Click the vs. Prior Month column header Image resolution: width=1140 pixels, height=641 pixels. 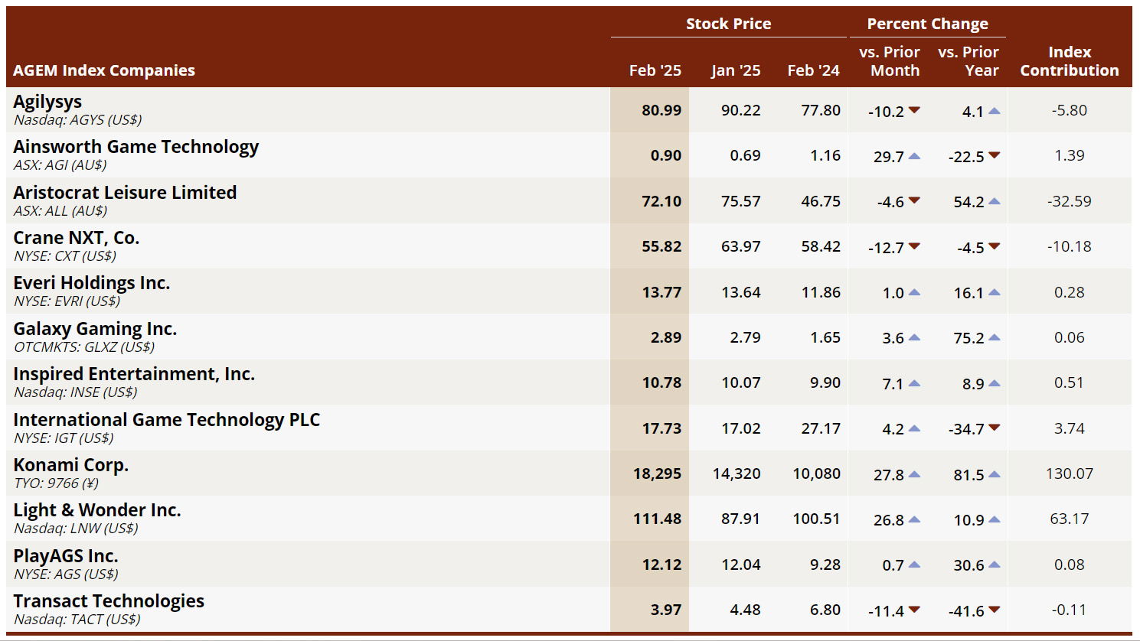click(889, 61)
